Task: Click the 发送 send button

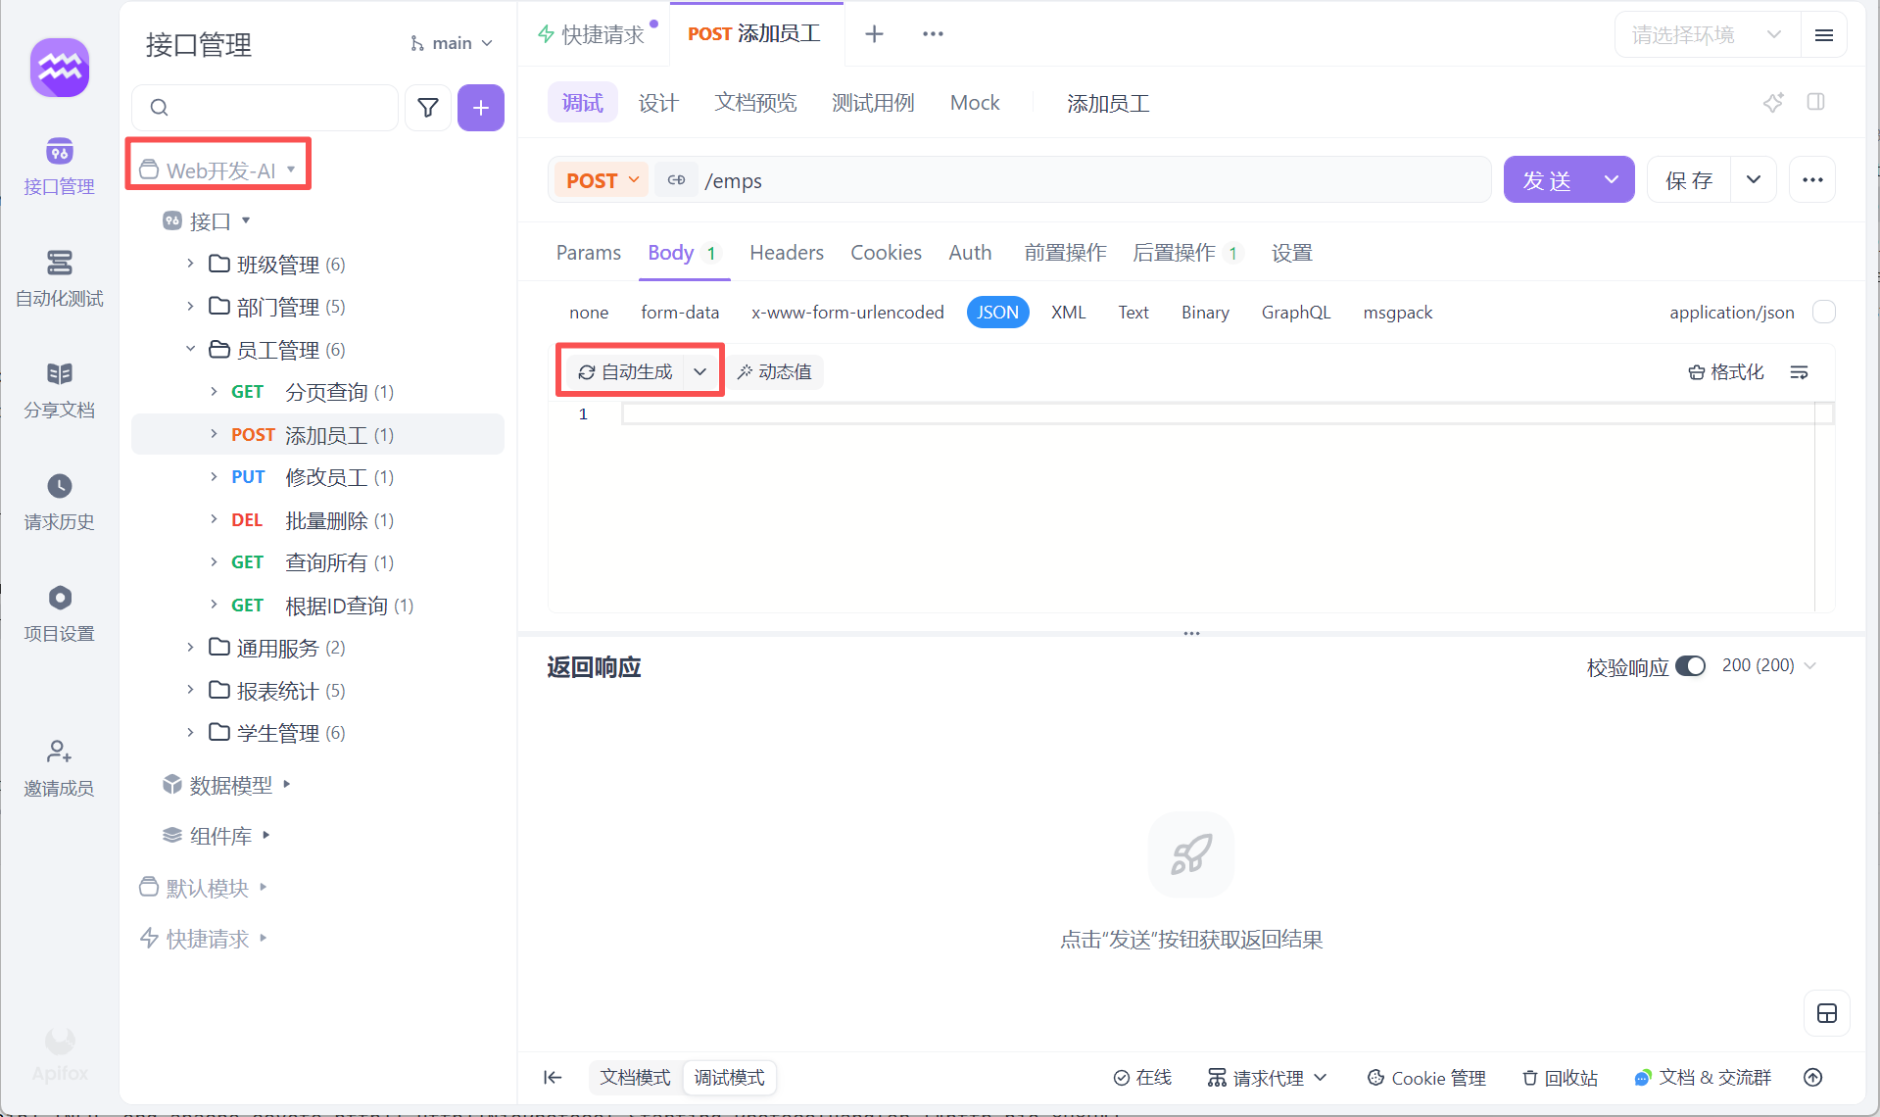Action: pos(1548,180)
